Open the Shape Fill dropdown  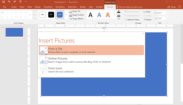tap(75, 11)
